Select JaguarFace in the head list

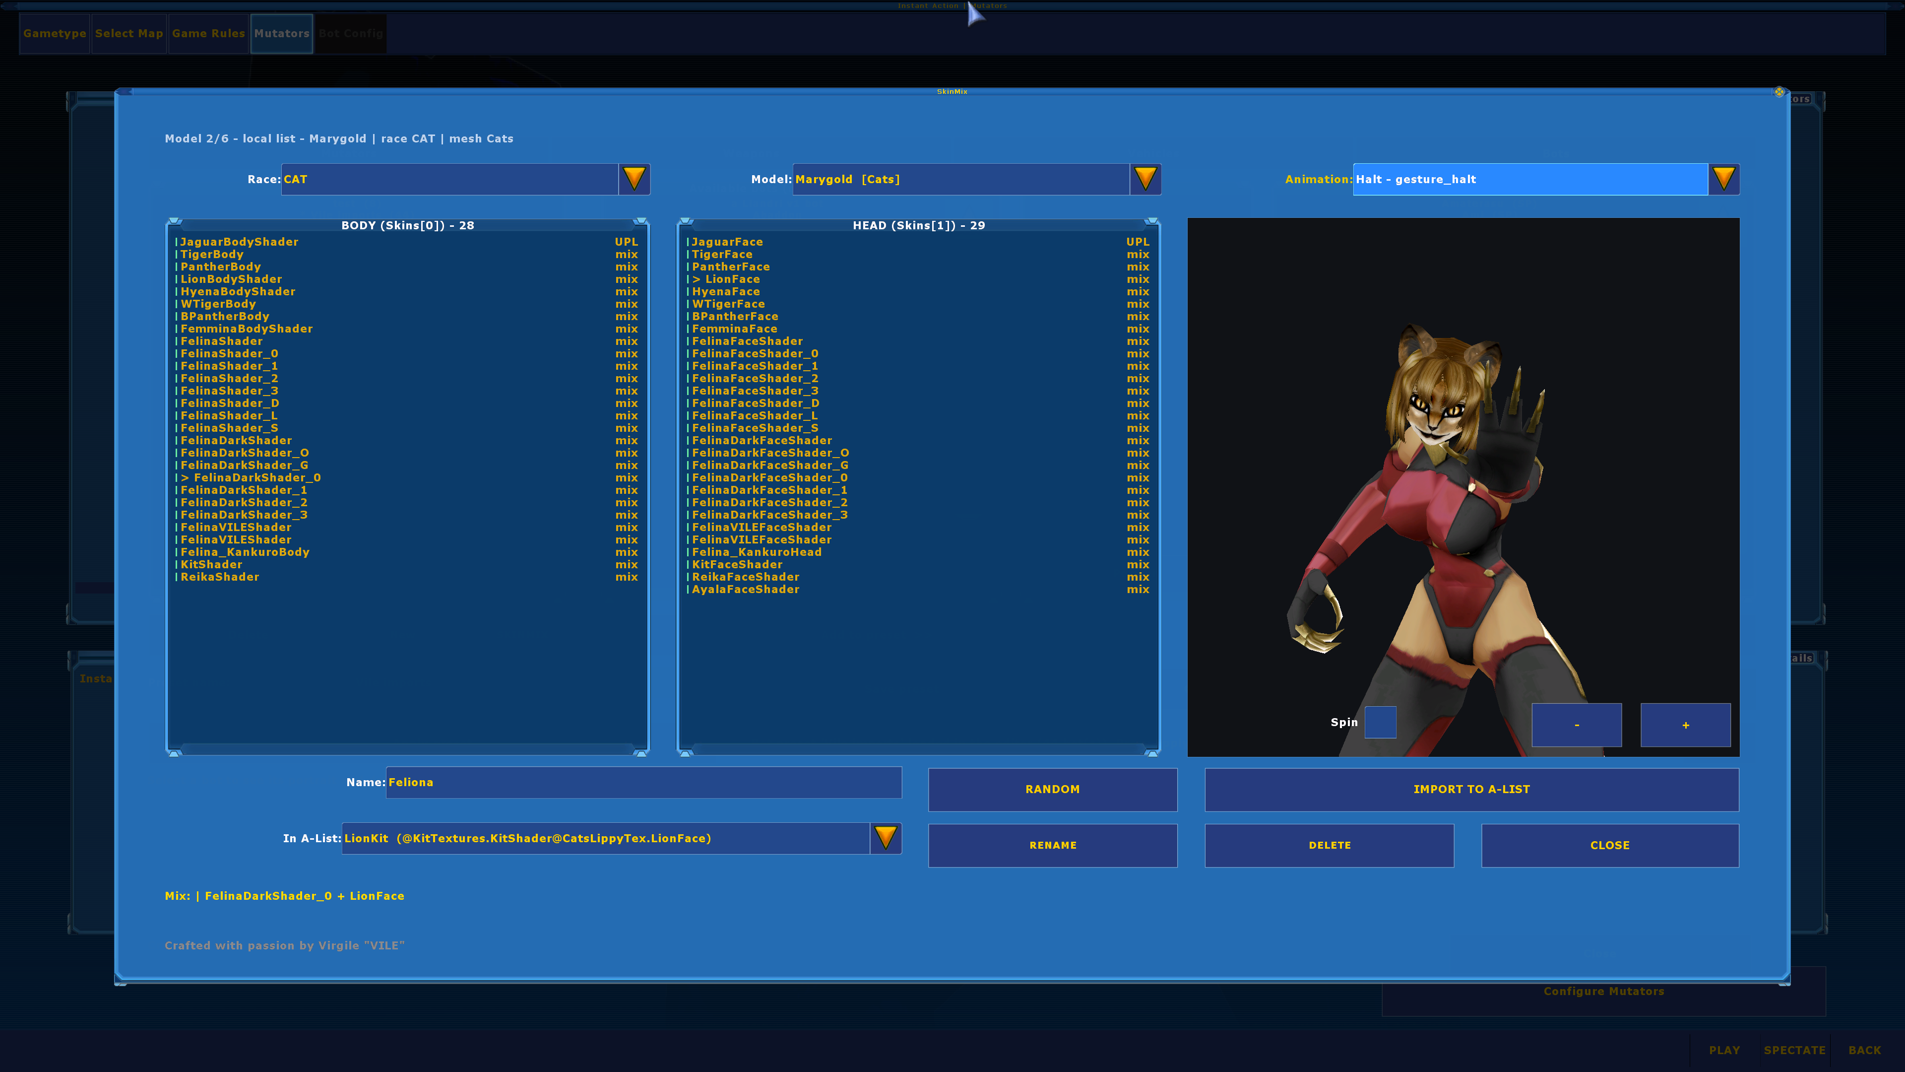pos(918,242)
